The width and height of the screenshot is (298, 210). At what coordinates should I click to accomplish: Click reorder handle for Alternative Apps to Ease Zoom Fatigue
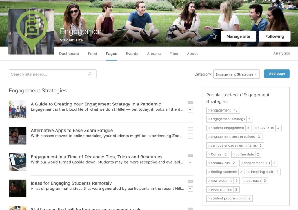[190, 129]
